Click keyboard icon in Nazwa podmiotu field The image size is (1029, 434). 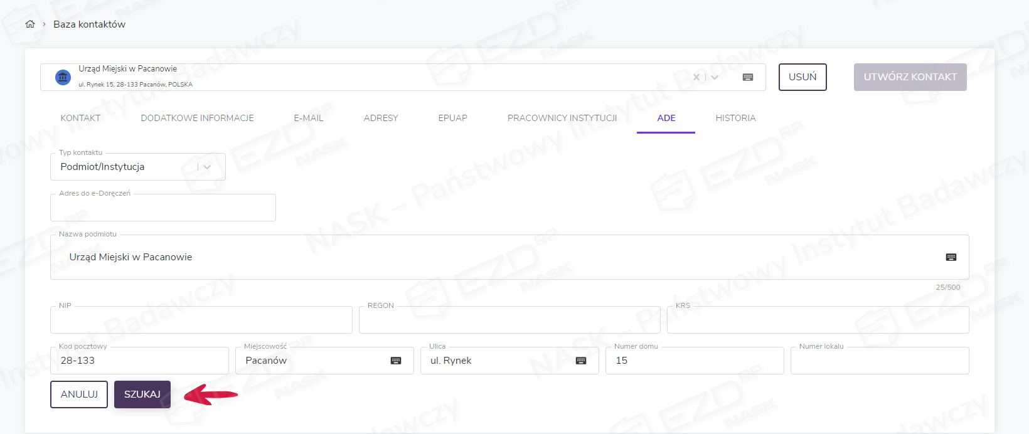click(951, 257)
